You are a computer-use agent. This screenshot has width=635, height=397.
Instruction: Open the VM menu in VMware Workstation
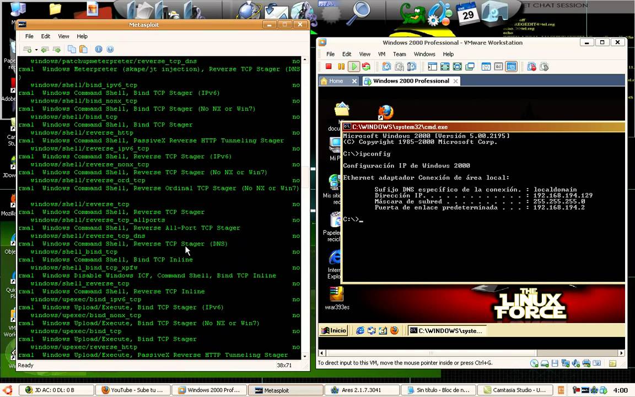pos(381,54)
